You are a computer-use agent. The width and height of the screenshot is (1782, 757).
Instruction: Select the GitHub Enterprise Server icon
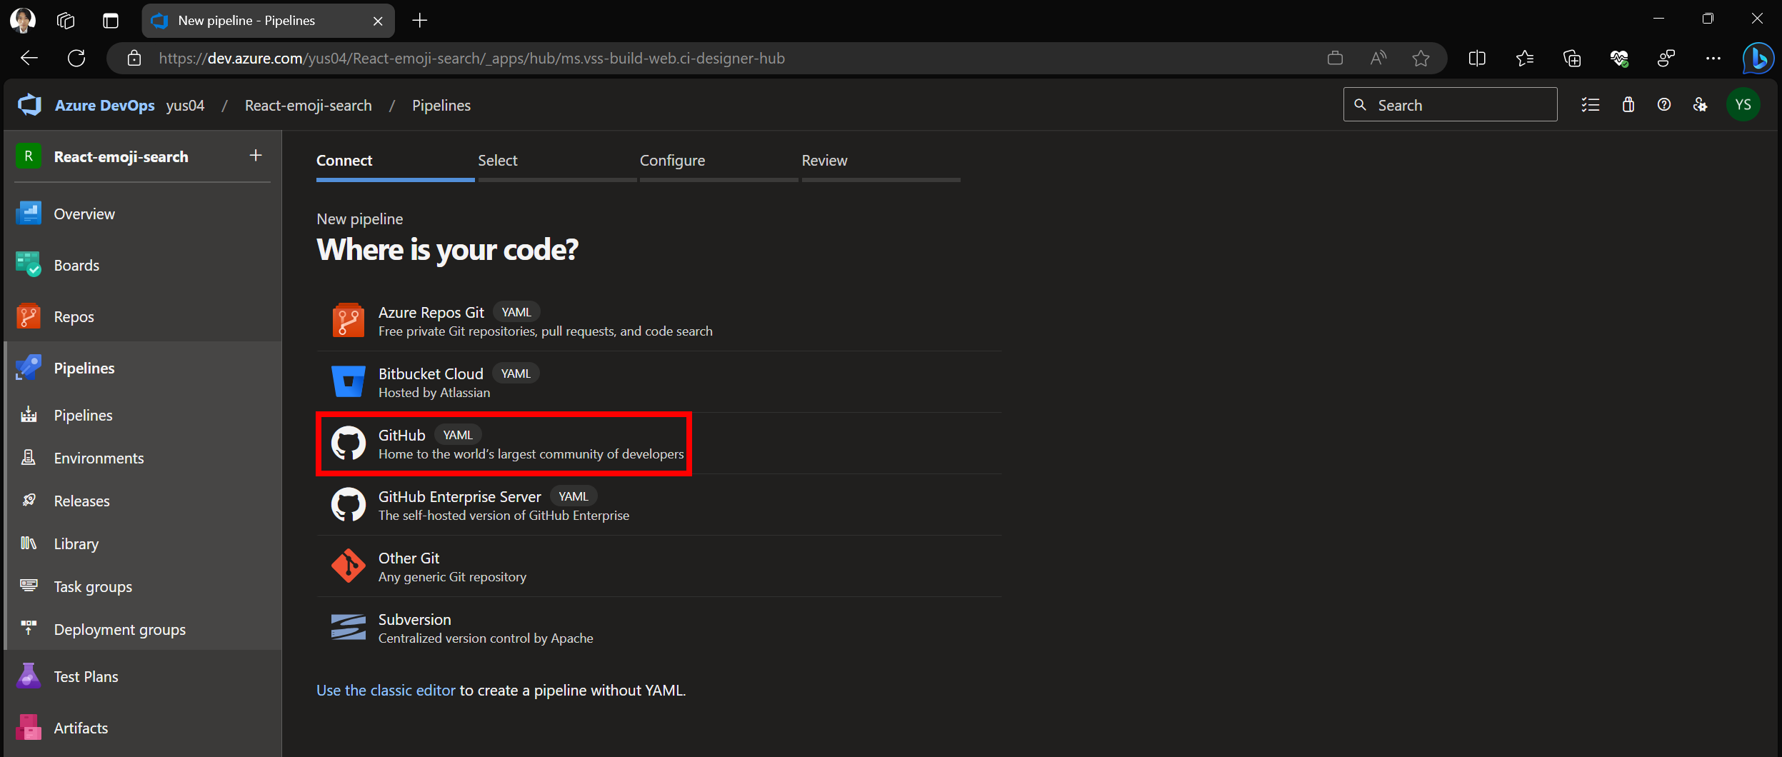349,505
